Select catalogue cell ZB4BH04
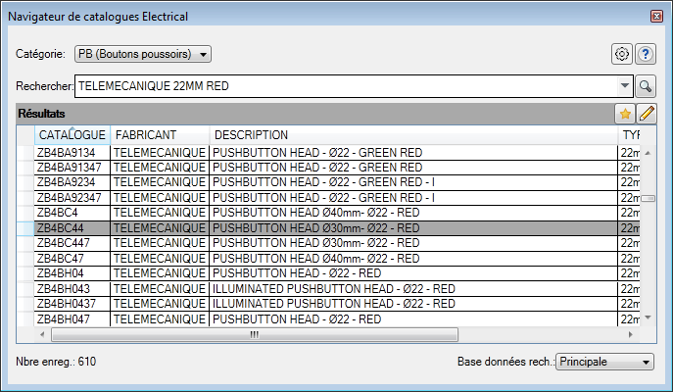The height and width of the screenshot is (392, 673). coord(72,273)
